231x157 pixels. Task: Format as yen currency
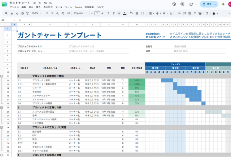pyautogui.click(x=47, y=13)
